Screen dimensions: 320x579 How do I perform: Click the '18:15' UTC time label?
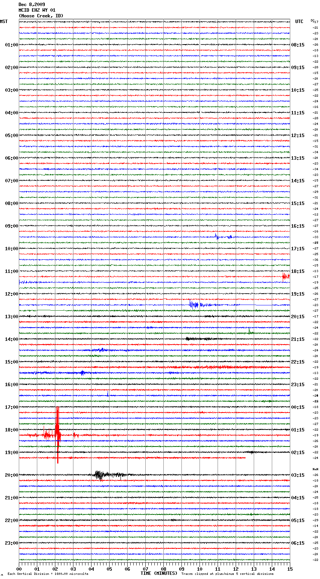298,271
